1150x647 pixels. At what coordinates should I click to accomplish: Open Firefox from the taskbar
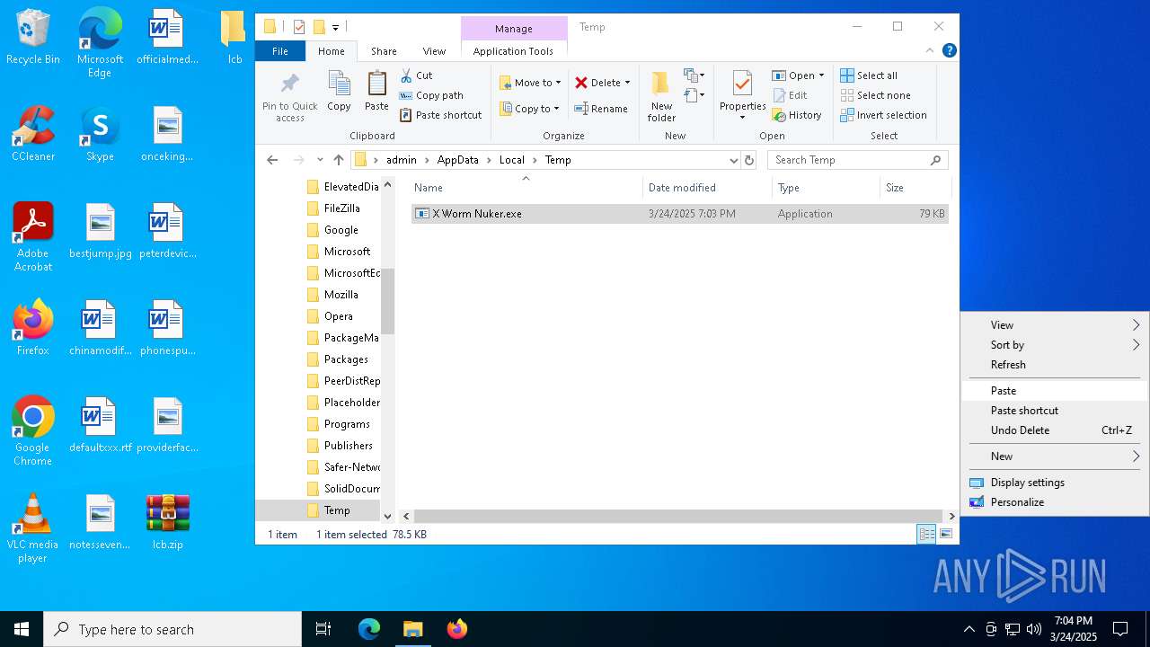coord(456,629)
